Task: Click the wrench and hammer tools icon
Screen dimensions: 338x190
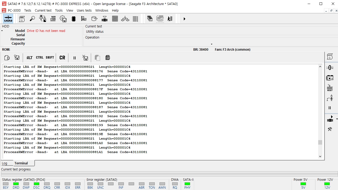Action: point(330,129)
